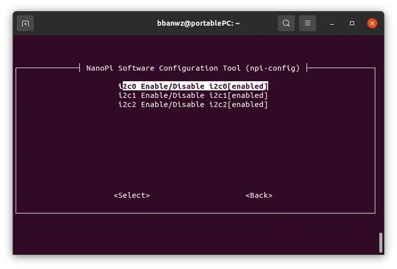Minimize the terminal window
The width and height of the screenshot is (397, 269).
point(332,24)
